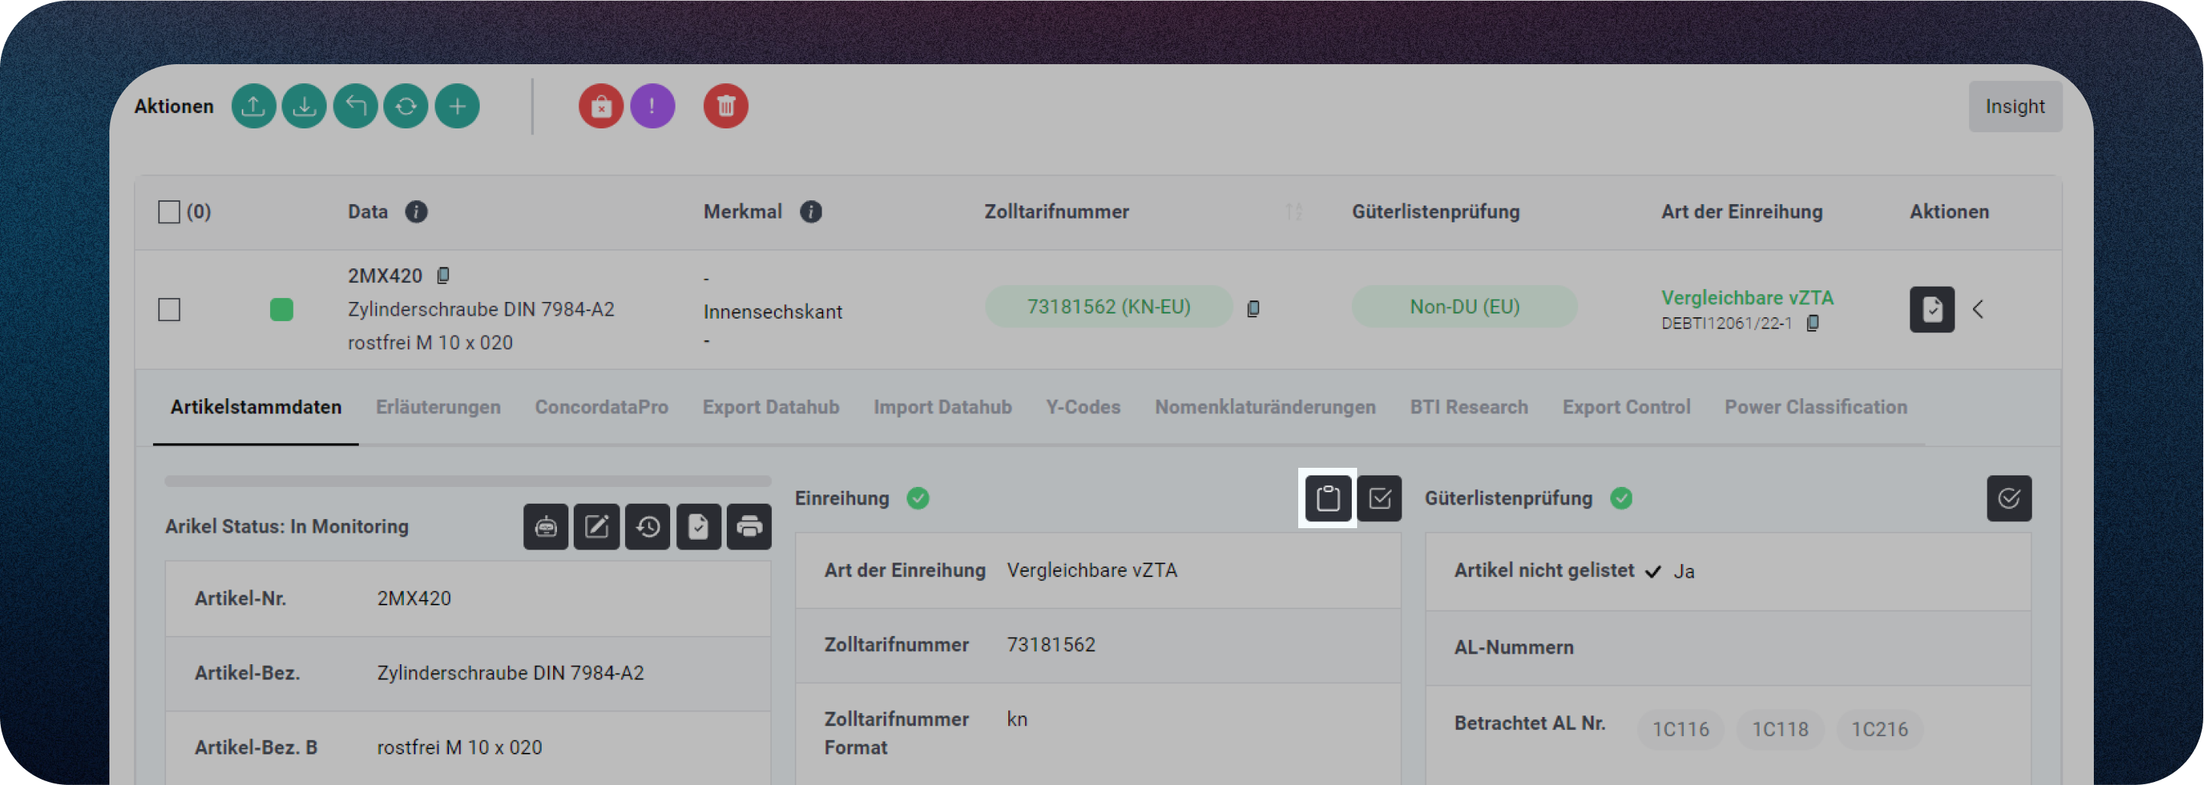
Task: Open the Export Control tab
Action: (x=1626, y=407)
